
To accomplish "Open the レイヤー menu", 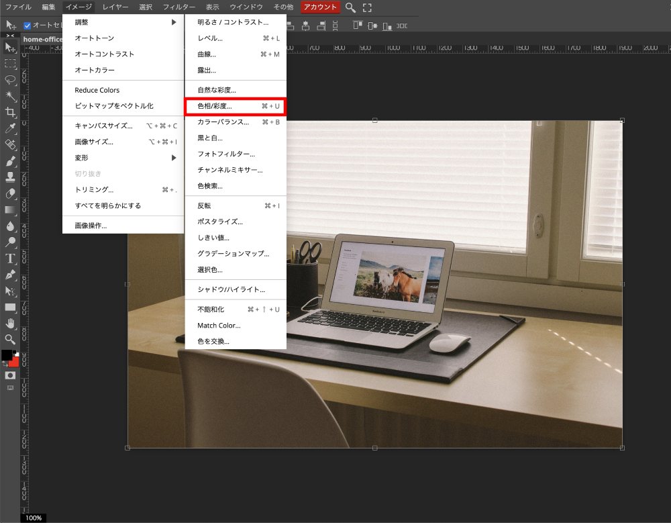I will pos(115,7).
